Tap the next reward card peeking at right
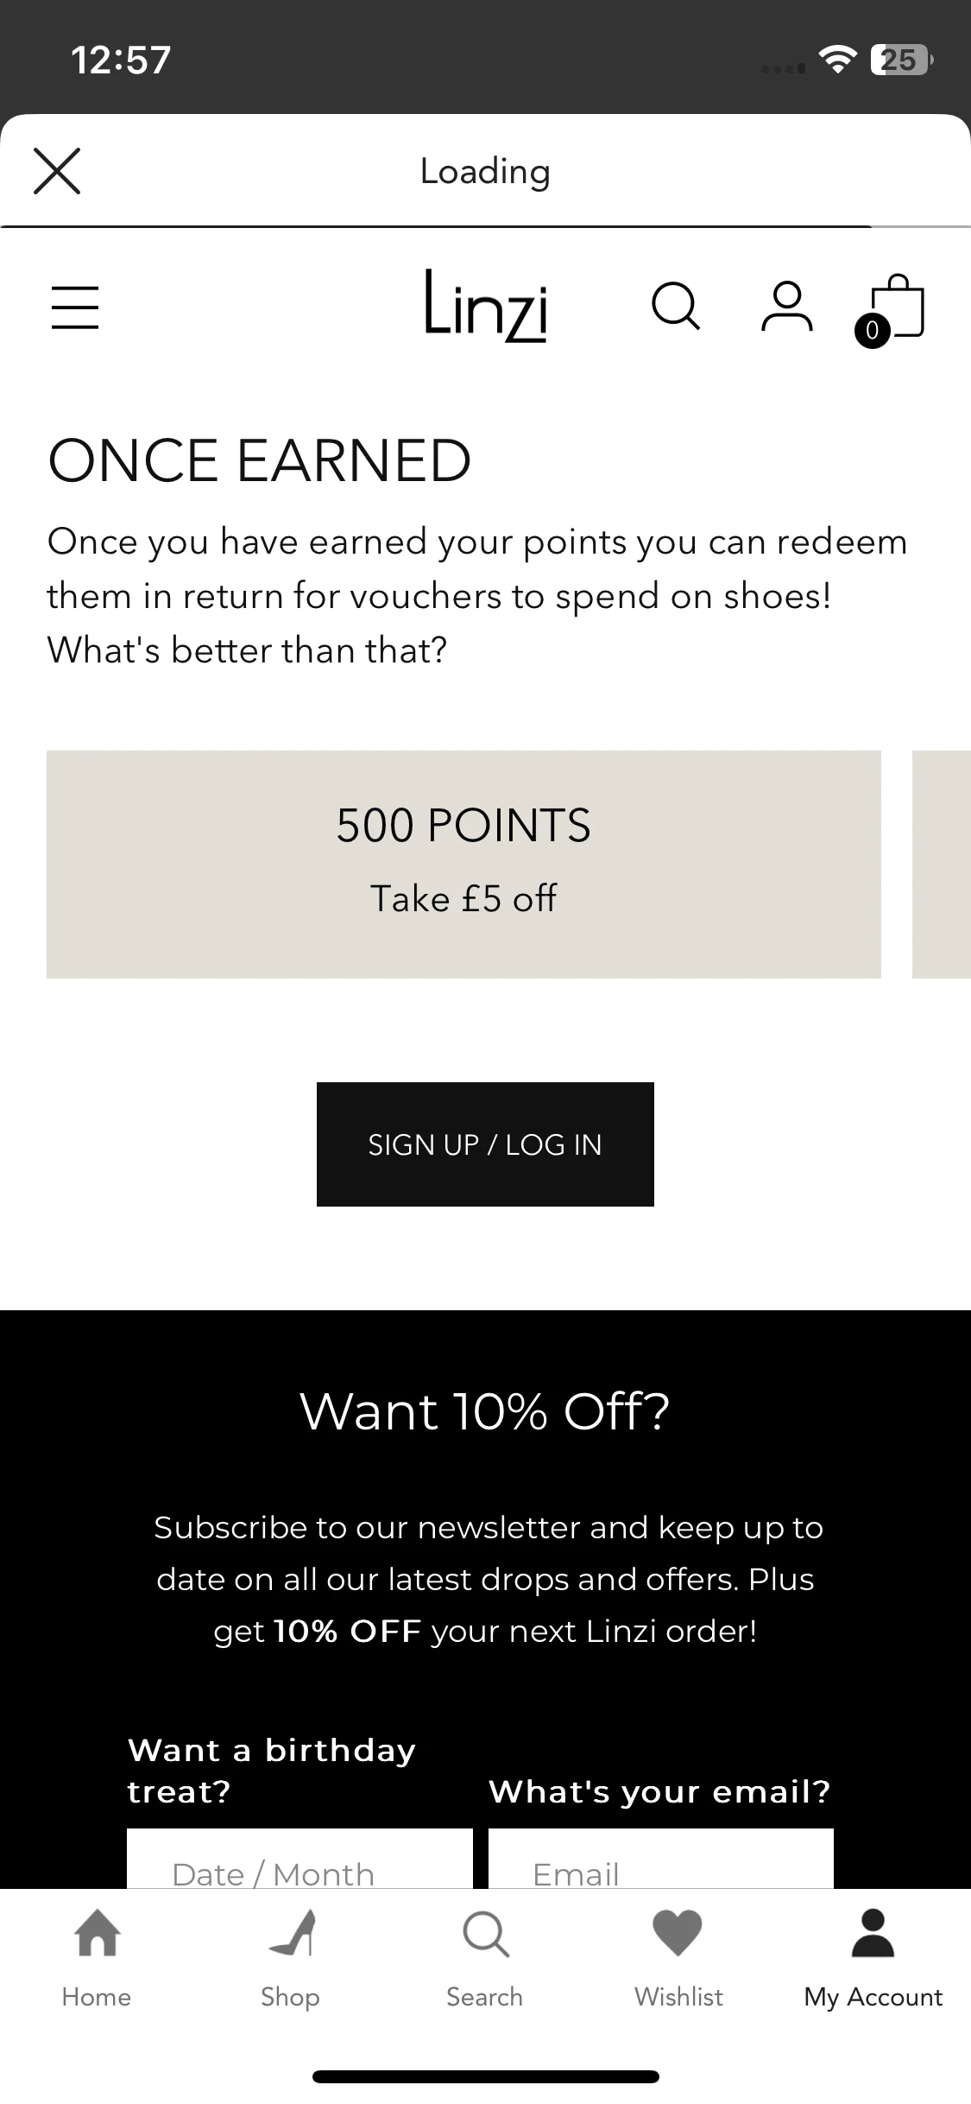971x2104 pixels. [942, 864]
